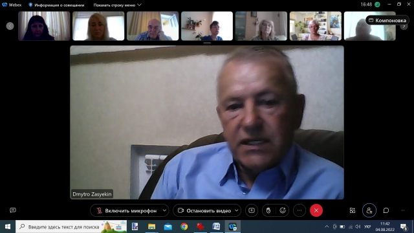Viewport: 414px width, 233px height.
Task: Open the video options dropdown arrow
Action: 237,210
